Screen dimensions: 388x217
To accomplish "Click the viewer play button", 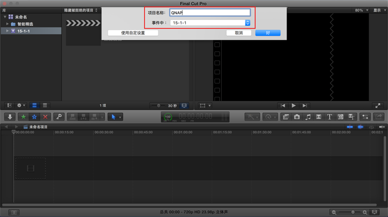I will (x=294, y=106).
